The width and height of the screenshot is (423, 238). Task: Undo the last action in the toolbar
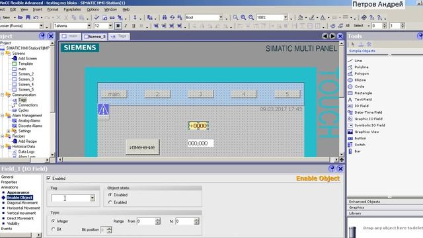(36, 17)
